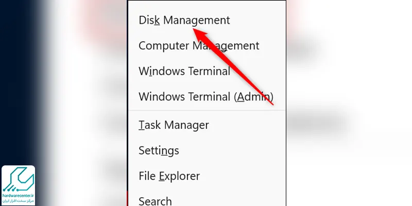Click the hardwarecenter.ir website text

(18, 196)
